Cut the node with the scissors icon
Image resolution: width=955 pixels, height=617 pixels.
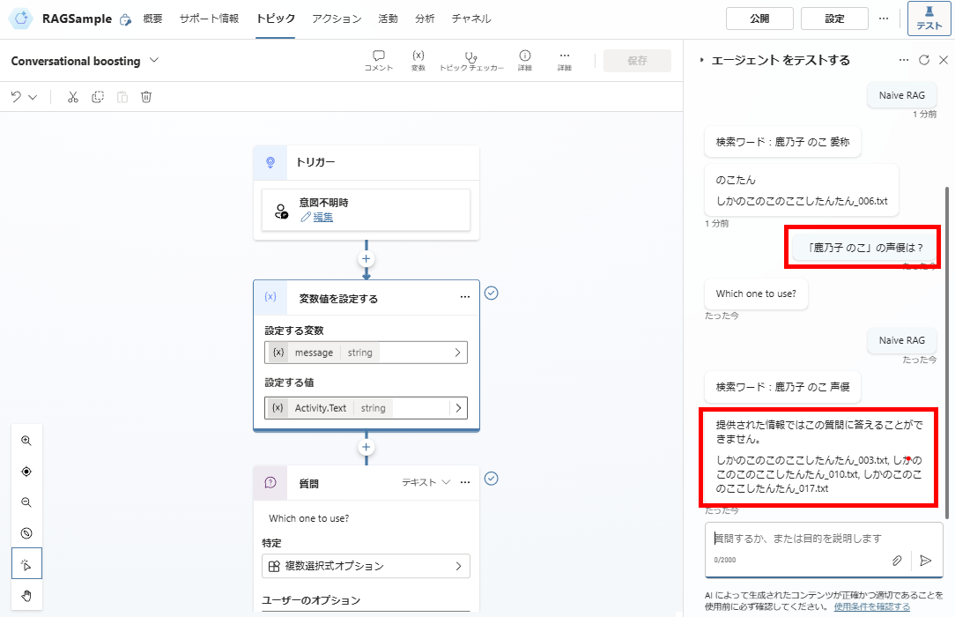(72, 97)
